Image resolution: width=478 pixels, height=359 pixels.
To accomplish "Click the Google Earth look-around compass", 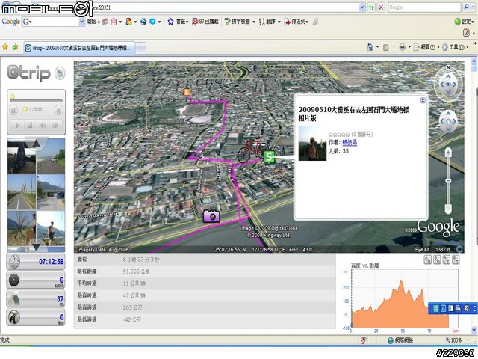I will [448, 85].
